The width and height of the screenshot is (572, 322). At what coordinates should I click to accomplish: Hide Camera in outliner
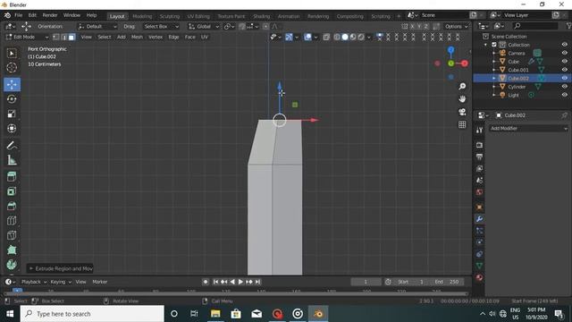(x=564, y=53)
